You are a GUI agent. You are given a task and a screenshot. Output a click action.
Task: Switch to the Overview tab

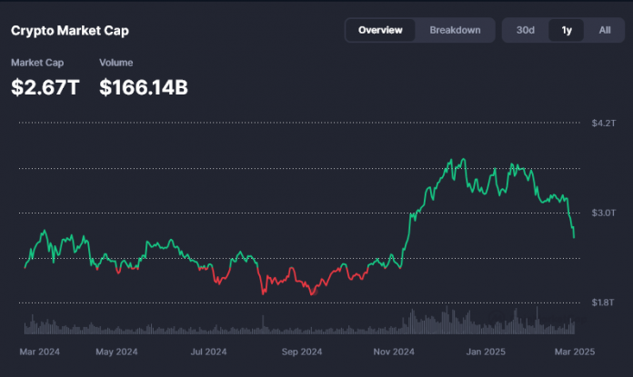pyautogui.click(x=380, y=30)
